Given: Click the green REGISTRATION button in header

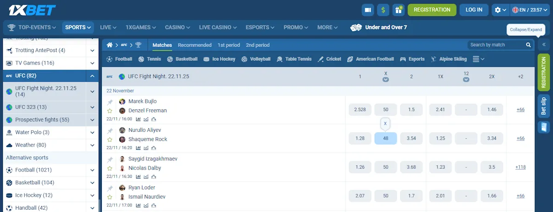Looking at the screenshot, I should (432, 10).
